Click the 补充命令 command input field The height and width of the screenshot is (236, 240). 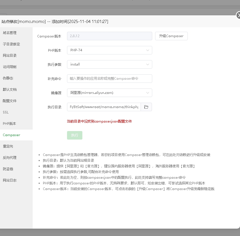pos(109,79)
